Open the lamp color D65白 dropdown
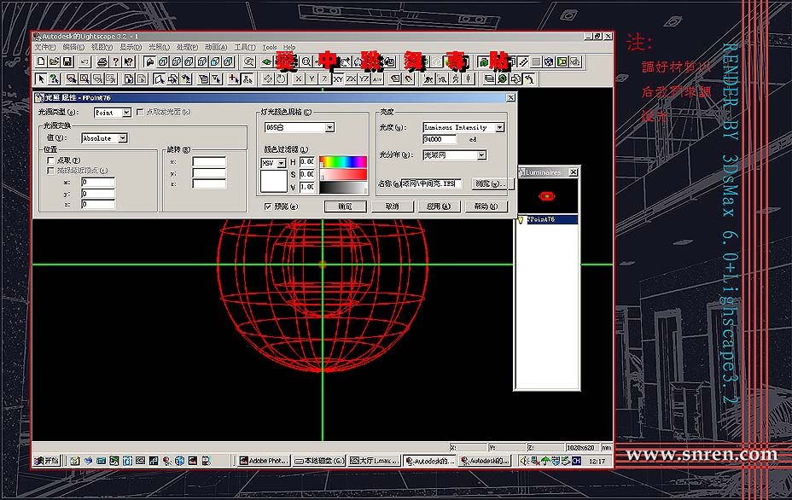Viewport: 792px width, 500px height. (329, 127)
